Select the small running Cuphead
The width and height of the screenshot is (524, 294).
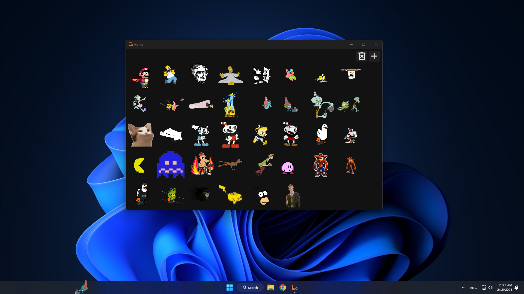click(x=351, y=136)
